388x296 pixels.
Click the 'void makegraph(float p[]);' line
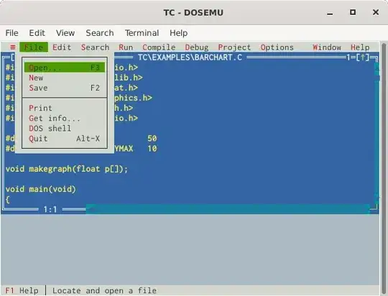[67, 169]
